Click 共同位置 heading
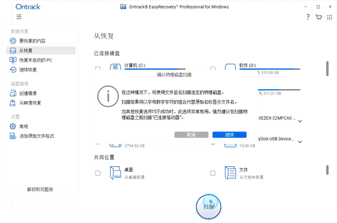The image size is (337, 223). point(104,157)
